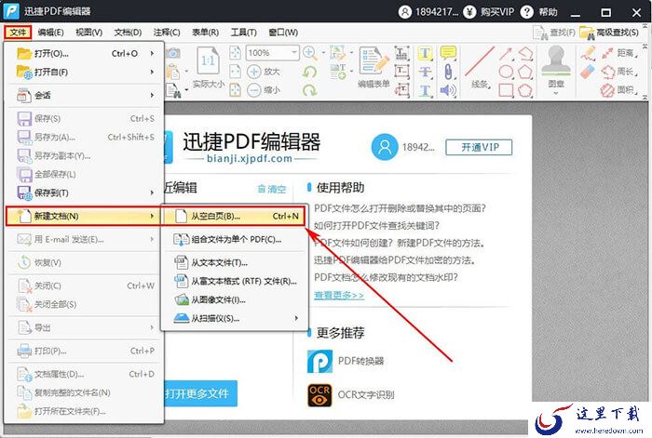The height and width of the screenshot is (438, 652).
Task: Select 从图像文件(I)... option
Action: click(x=235, y=299)
